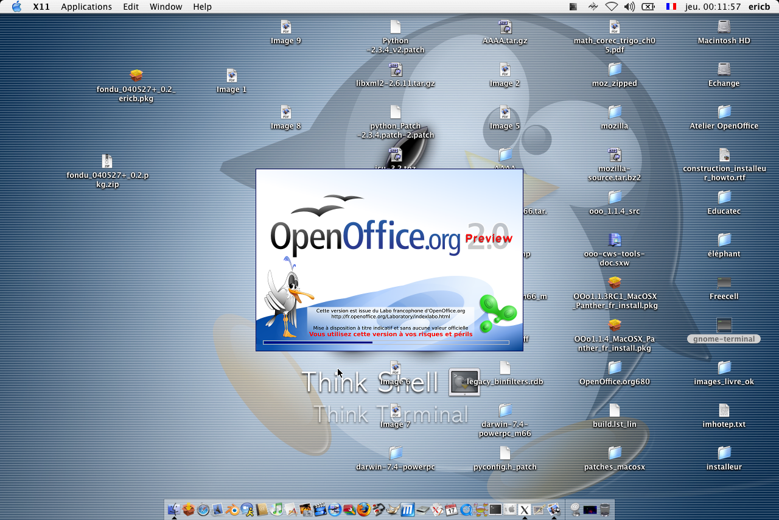779x520 pixels.
Task: Launch iTunes from the Dock
Action: [277, 510]
